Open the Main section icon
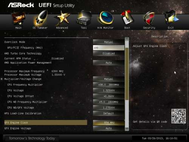The width and height of the screenshot is (189, 142). tap(19, 18)
